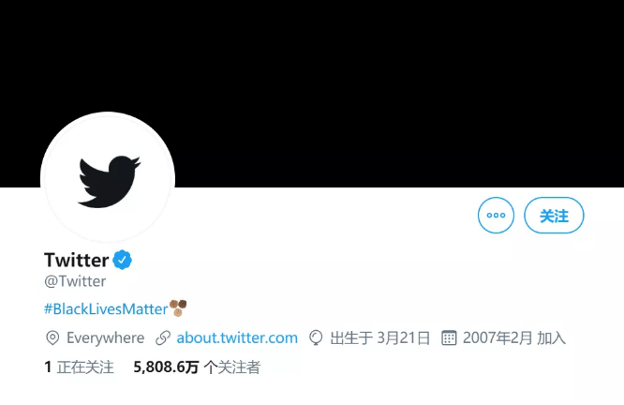
Task: Click the 关注 follow button
Action: coord(554,216)
